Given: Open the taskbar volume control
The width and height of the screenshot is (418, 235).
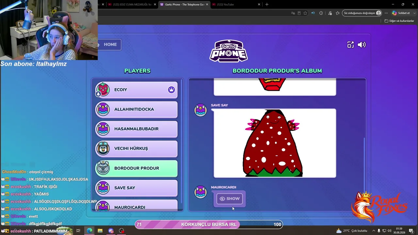Looking at the screenshot, I should [390, 231].
